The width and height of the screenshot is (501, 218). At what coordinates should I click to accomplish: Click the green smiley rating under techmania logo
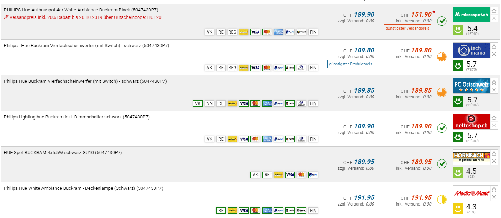coord(458,66)
